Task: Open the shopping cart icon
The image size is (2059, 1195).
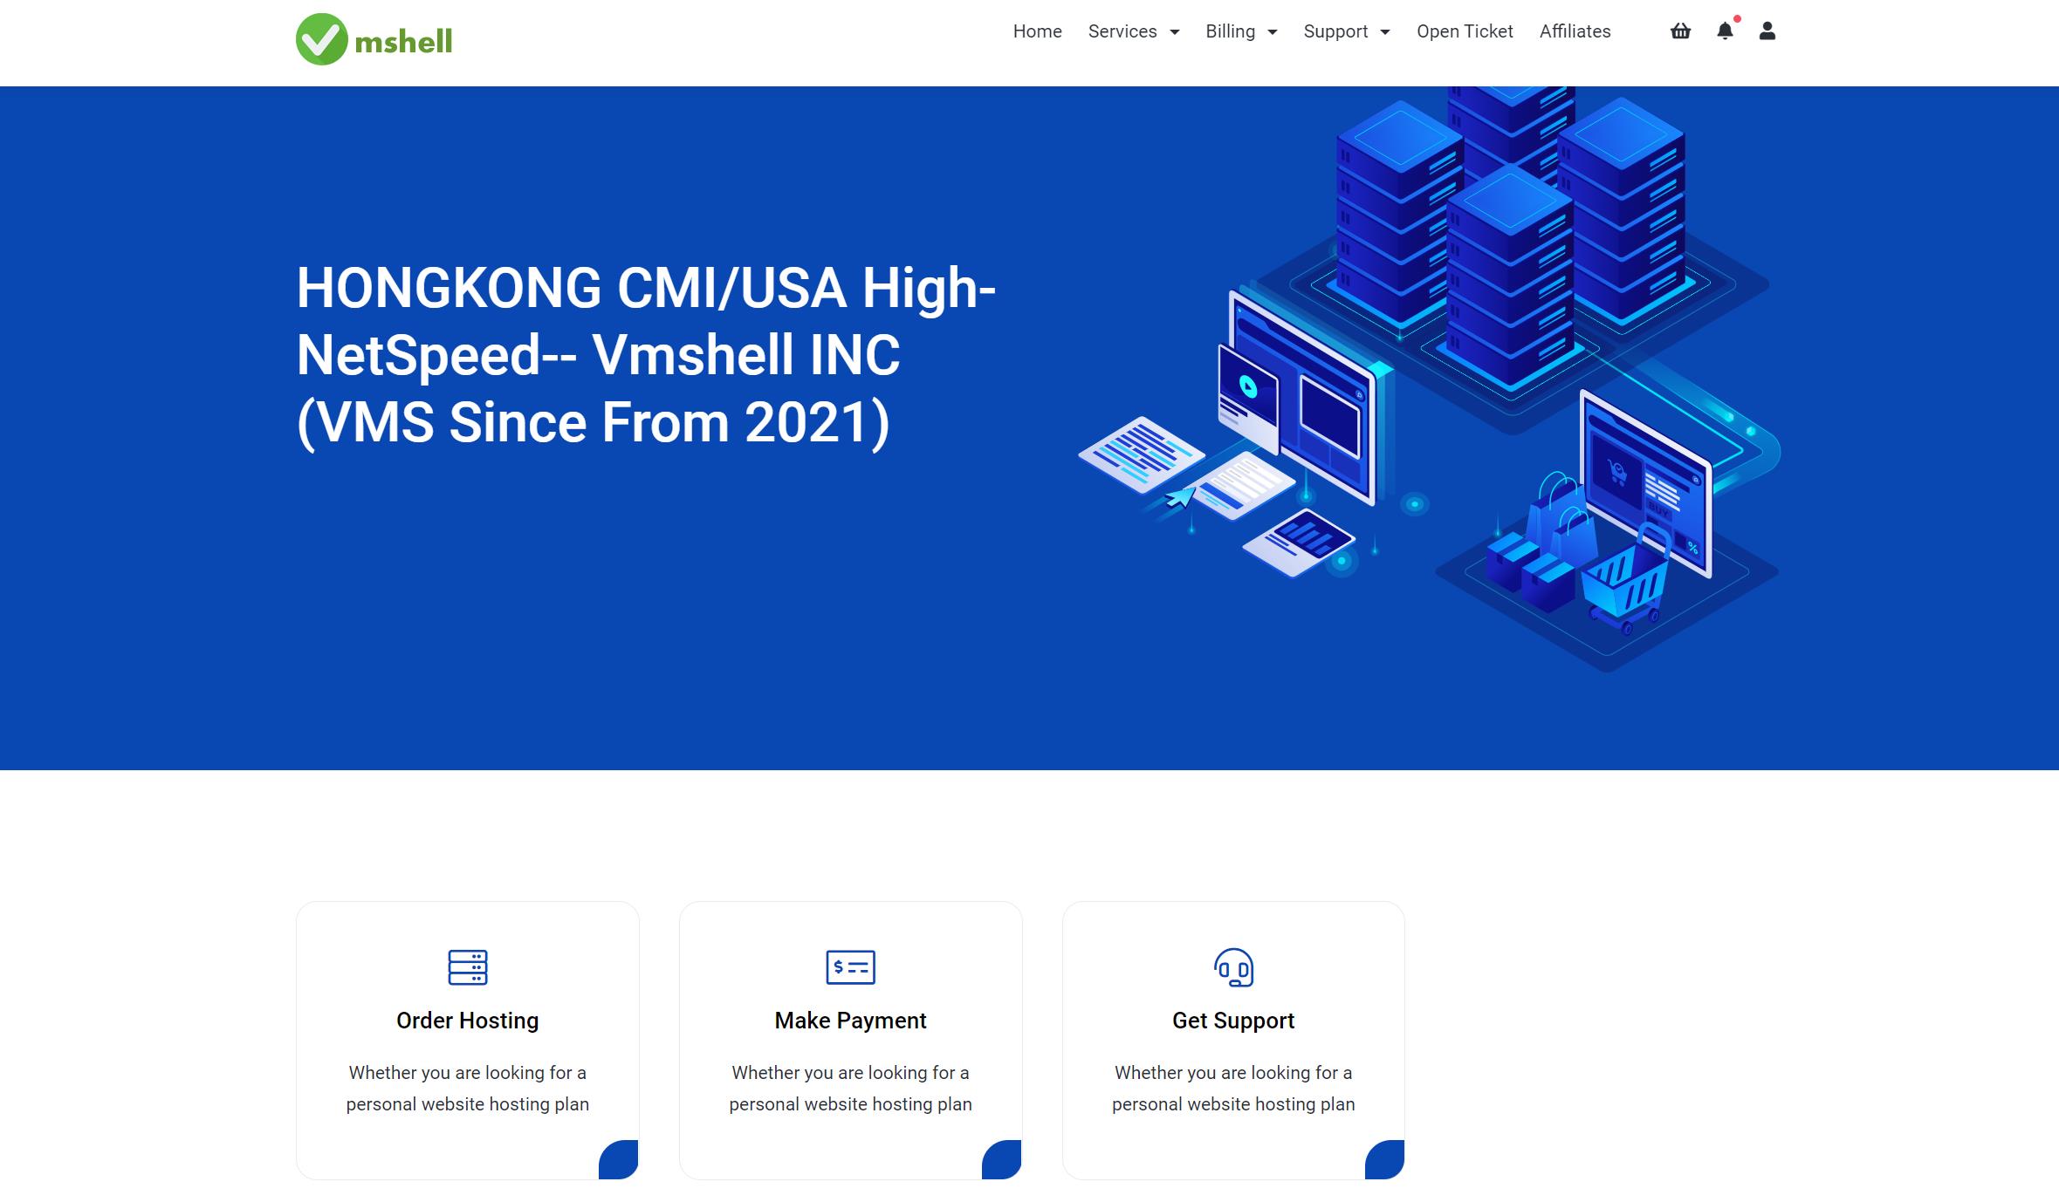Action: point(1680,31)
